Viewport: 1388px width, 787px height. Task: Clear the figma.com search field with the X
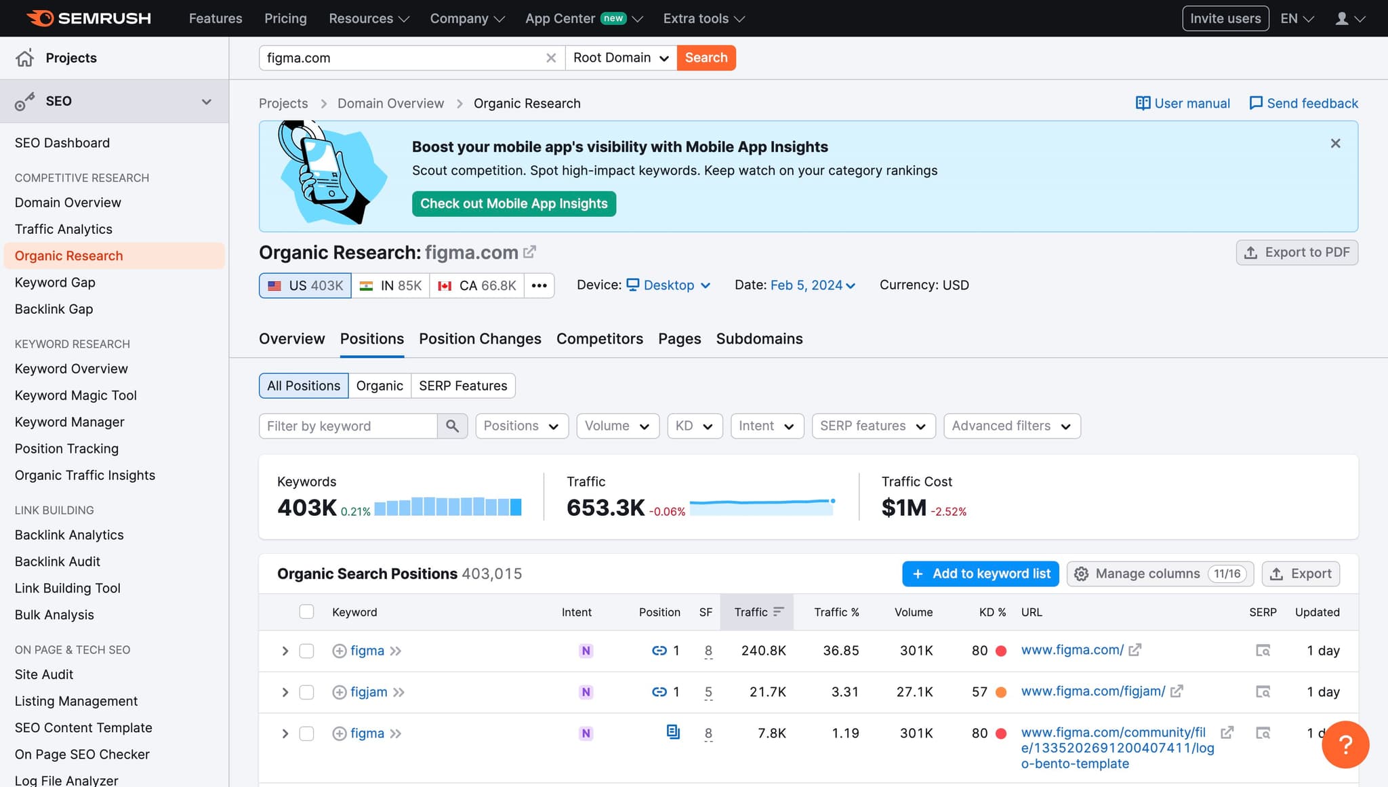pos(552,58)
